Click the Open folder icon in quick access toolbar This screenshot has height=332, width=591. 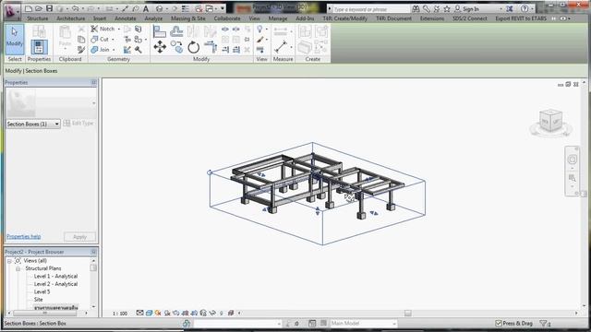(39, 8)
